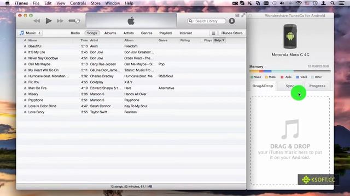Open the File menu
The height and width of the screenshot is (196, 350).
pos(36,3)
